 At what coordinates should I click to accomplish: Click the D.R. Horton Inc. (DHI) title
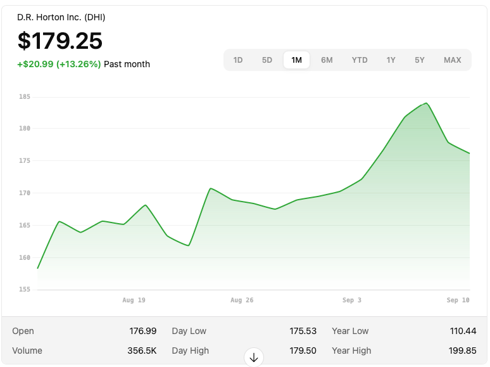coord(61,17)
